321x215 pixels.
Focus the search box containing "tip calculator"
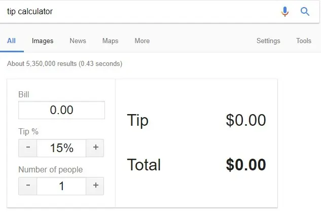pos(137,11)
